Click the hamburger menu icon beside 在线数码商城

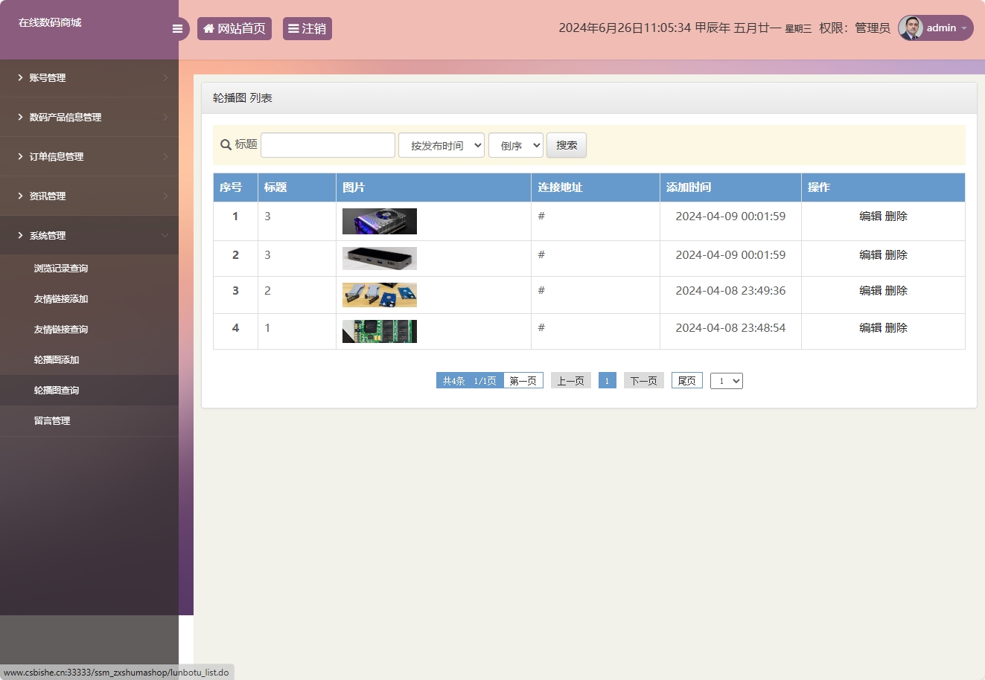[x=177, y=28]
